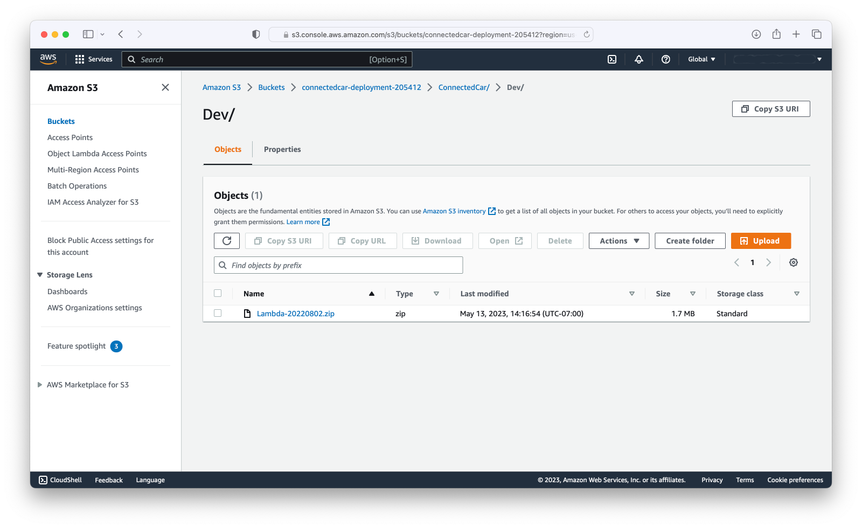Click the Lambda-20220802.zip file icon
The height and width of the screenshot is (528, 862).
click(x=247, y=314)
